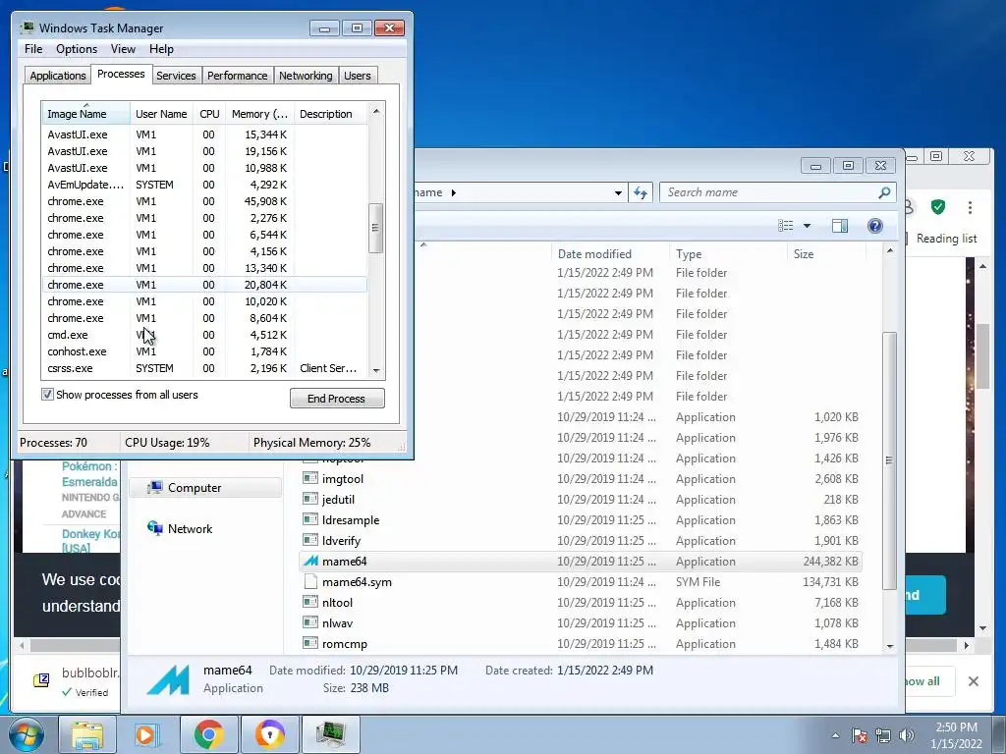Sort processes by CPU column
Viewport: 1006px width, 754px height.
pyautogui.click(x=209, y=114)
